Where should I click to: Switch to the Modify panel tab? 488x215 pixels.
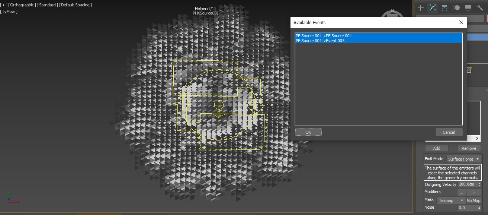pos(433,8)
